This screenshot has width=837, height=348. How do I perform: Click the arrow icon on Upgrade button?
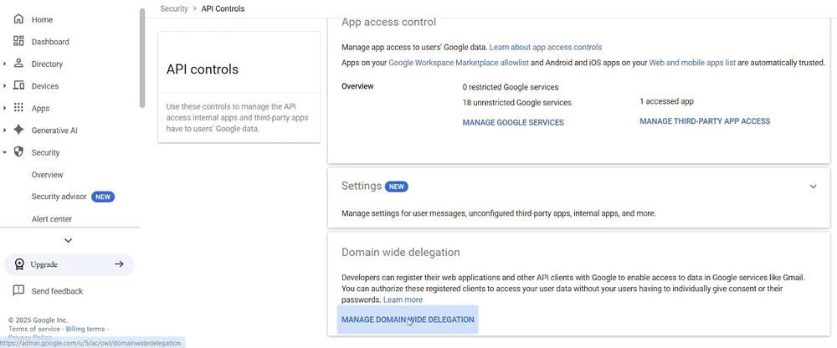(119, 264)
